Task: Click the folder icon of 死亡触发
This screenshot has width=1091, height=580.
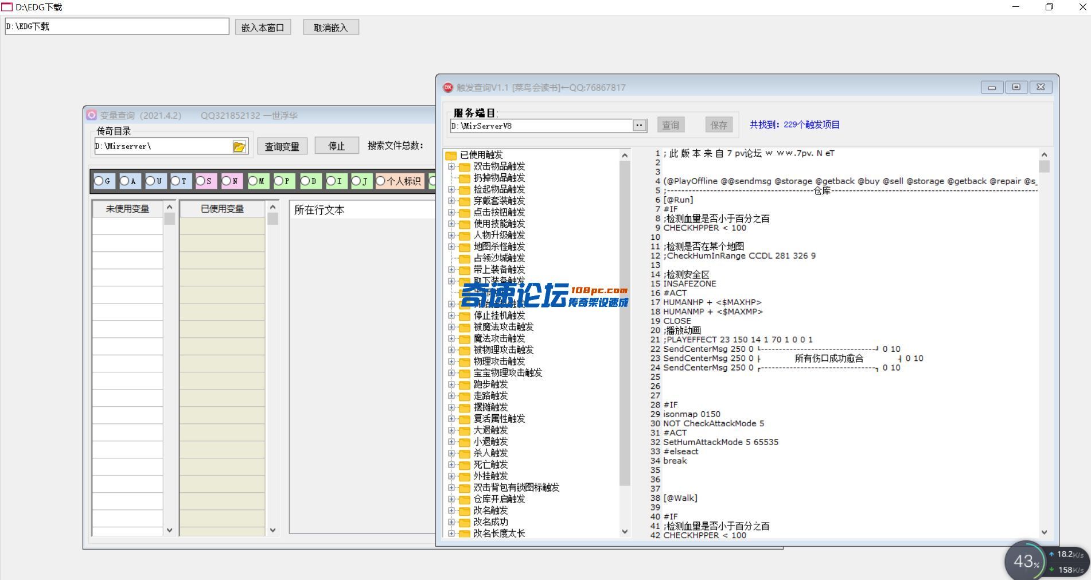Action: coord(465,465)
